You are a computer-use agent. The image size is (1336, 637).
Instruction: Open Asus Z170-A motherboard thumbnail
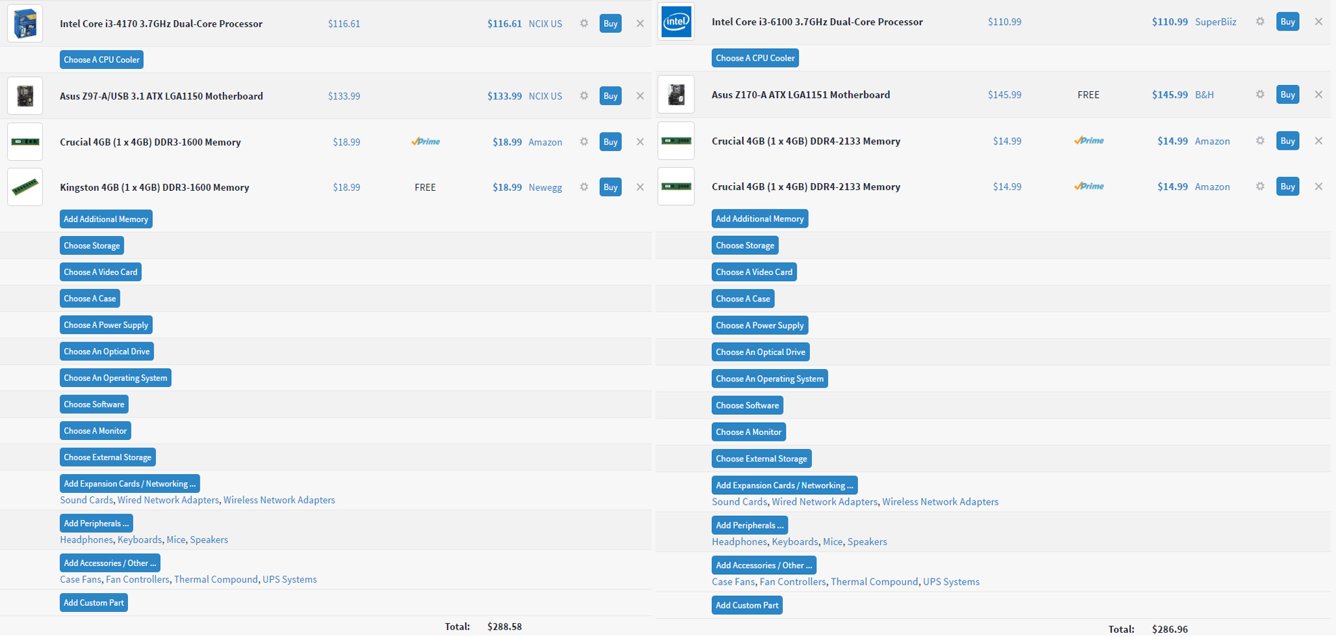pos(676,95)
